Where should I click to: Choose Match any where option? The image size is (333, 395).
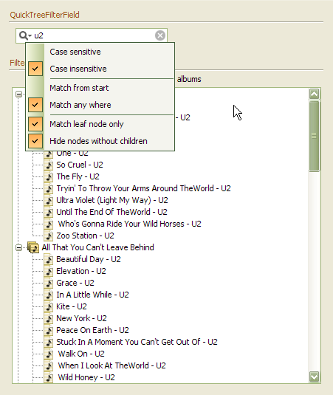[x=100, y=105]
